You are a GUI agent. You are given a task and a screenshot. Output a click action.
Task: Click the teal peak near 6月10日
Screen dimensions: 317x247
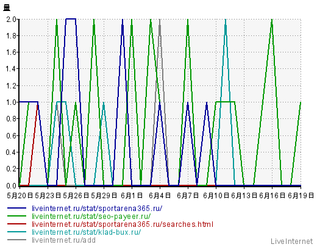point(226,20)
